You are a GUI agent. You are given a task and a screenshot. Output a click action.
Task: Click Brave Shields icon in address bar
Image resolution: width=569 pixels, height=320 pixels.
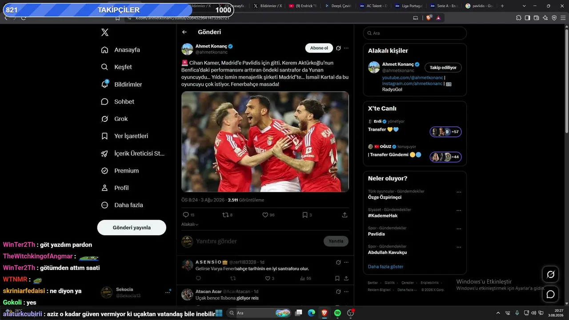[429, 18]
